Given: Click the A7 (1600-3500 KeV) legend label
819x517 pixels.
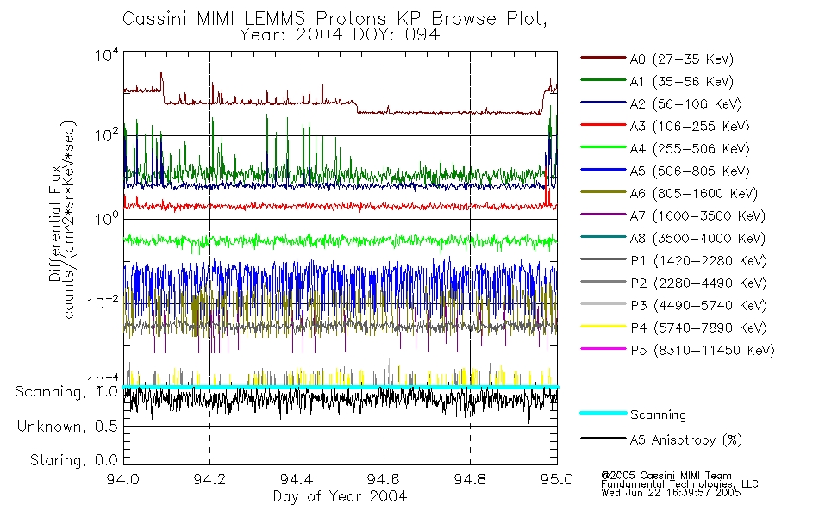Looking at the screenshot, I should click(697, 216).
